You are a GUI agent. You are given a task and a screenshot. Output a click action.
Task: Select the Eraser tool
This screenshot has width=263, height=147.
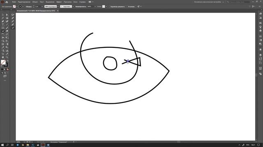point(7,31)
